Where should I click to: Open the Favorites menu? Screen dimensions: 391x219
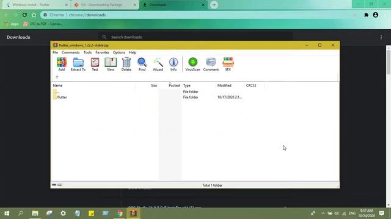102,52
